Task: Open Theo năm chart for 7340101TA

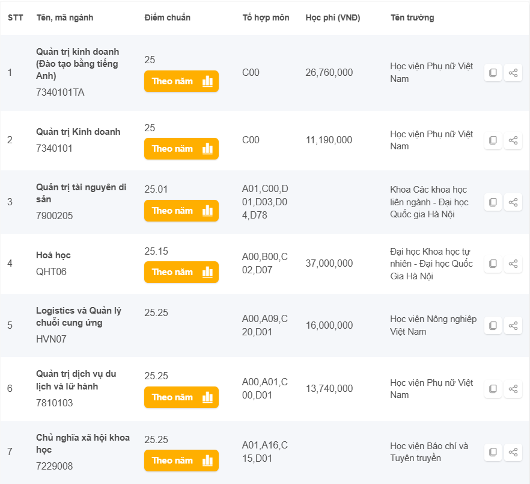Action: coord(181,81)
